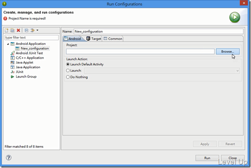Click the duplicate launch configuration icon
251x168 pixels.
[x=12, y=30]
